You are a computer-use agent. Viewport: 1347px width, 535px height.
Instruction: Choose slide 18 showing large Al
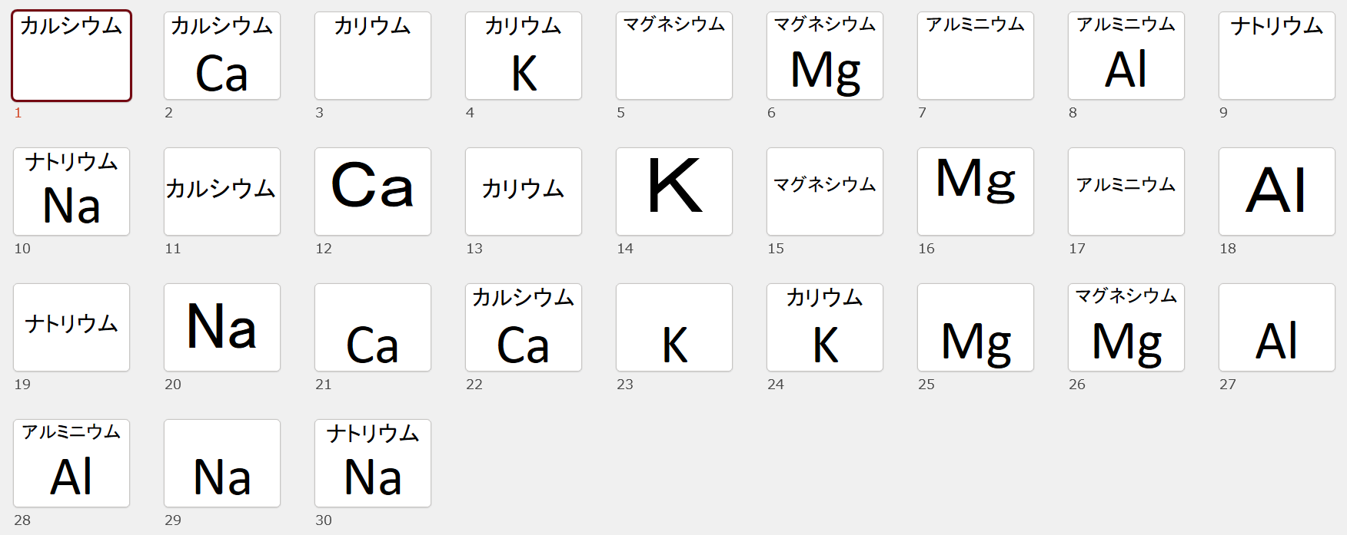coord(1277,192)
